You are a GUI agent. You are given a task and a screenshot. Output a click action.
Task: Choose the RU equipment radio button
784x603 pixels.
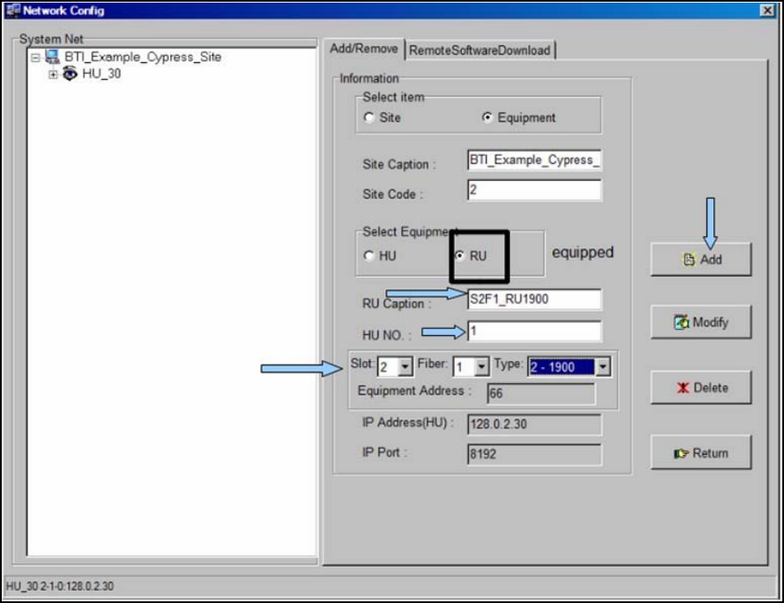pos(459,255)
